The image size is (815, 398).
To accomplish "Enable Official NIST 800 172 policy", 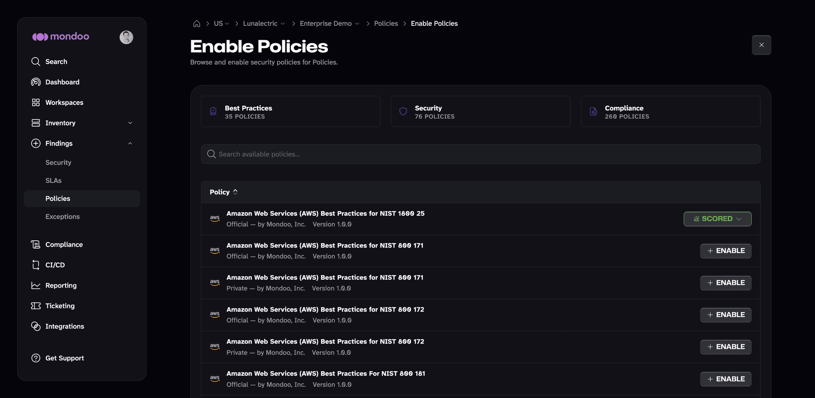I will click(726, 315).
